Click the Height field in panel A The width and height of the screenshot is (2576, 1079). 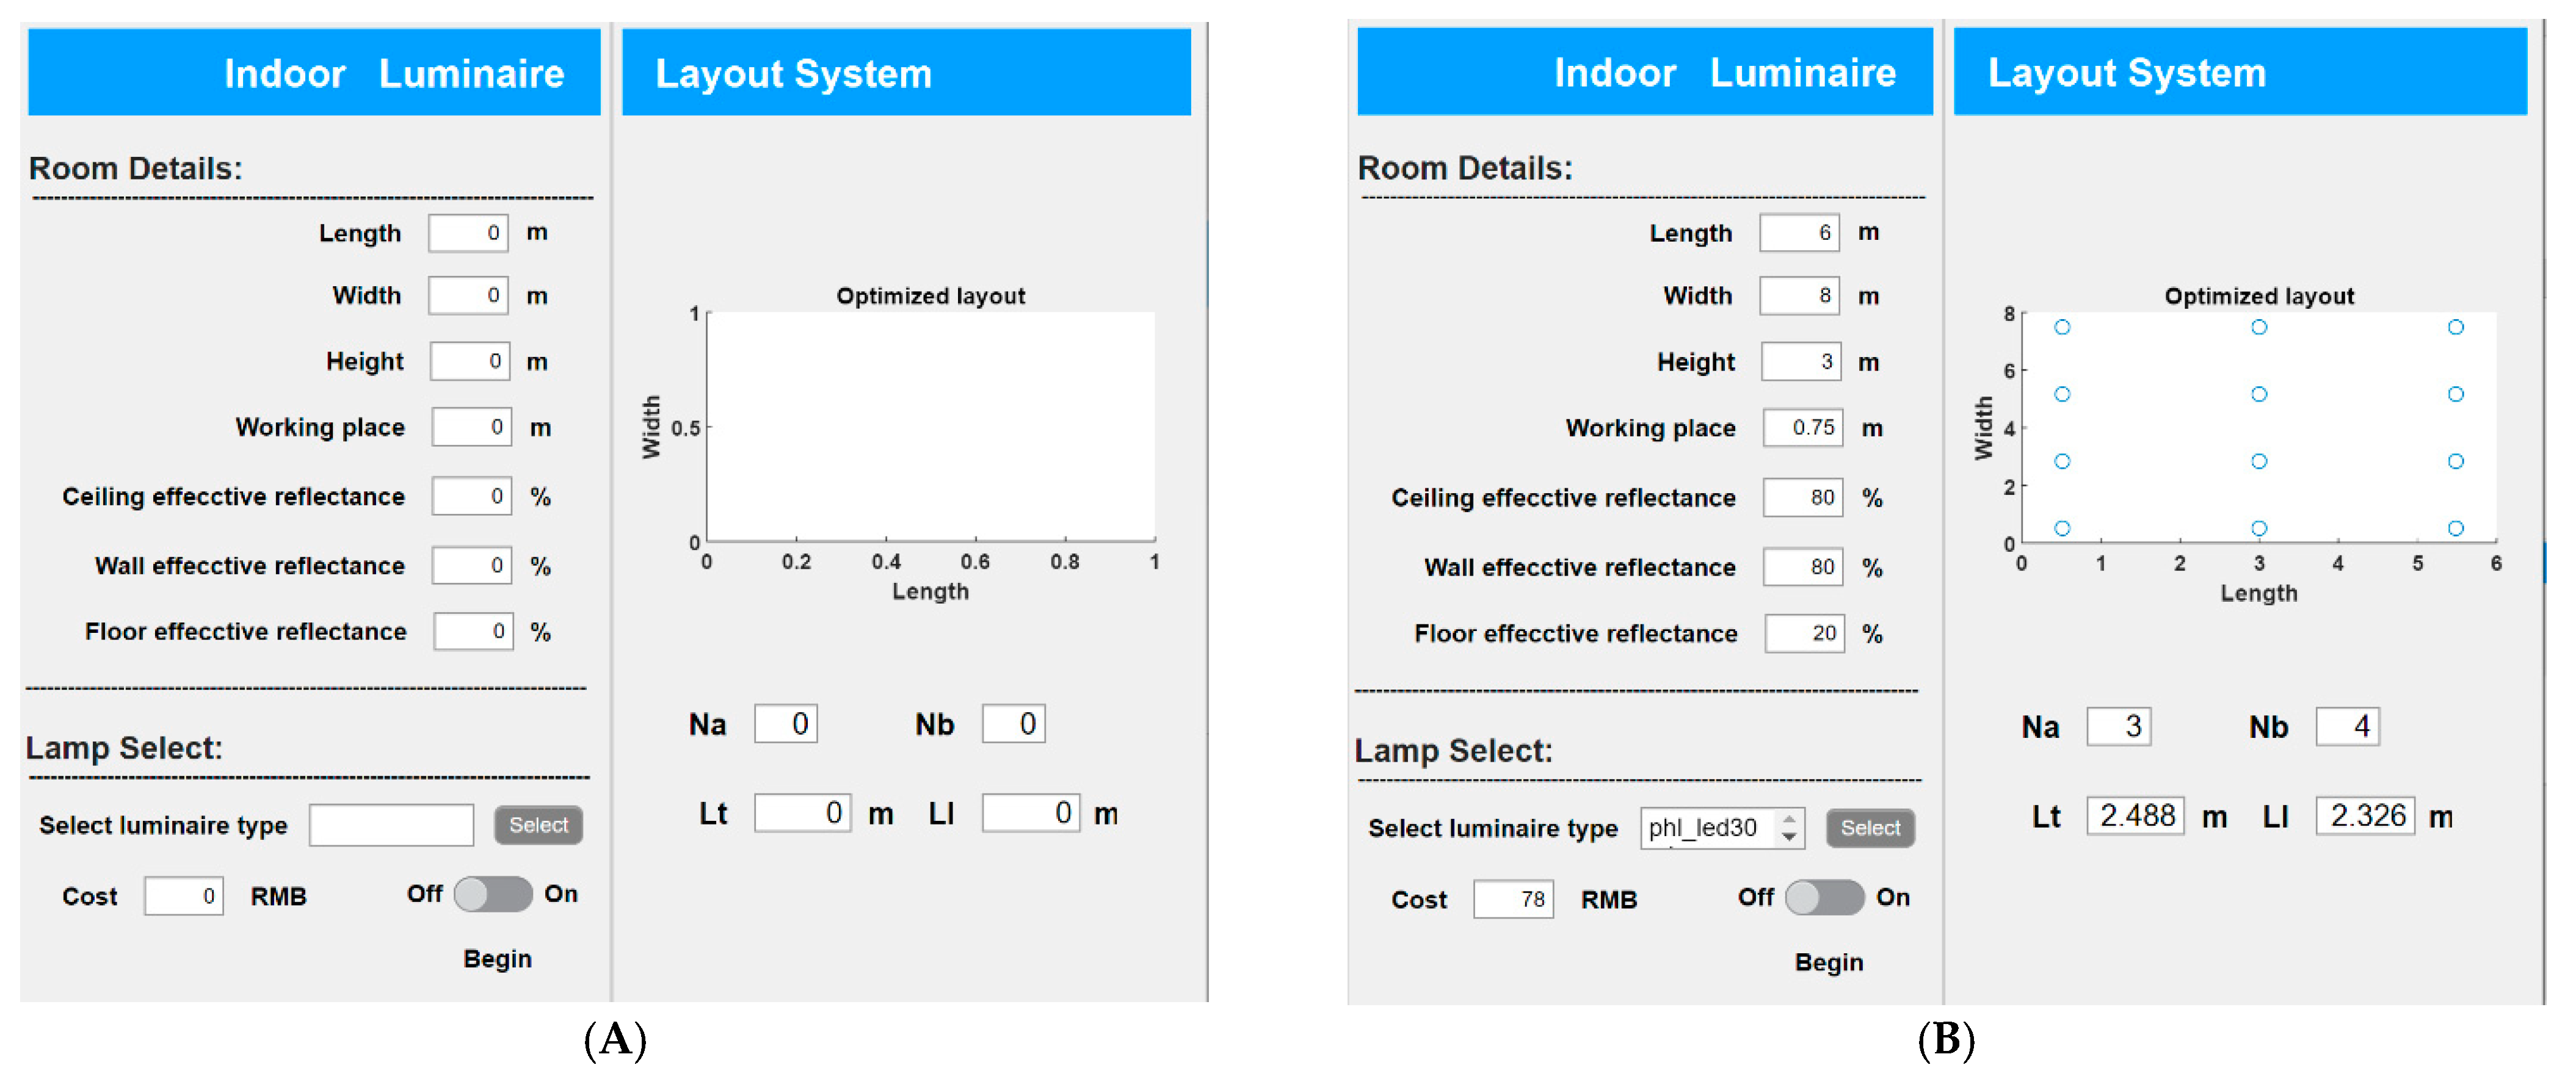(470, 361)
